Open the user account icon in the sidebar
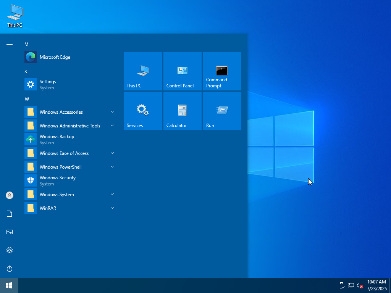Image resolution: width=391 pixels, height=293 pixels. [10, 195]
